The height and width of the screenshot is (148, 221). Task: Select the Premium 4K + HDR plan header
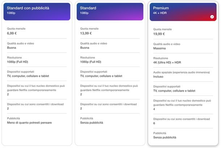coord(183,12)
